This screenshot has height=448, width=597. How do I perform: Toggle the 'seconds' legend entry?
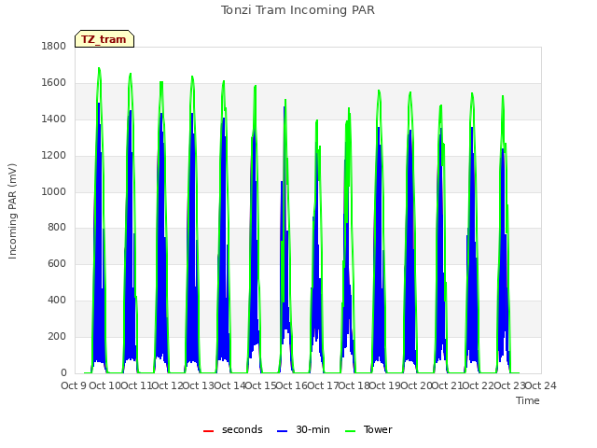click(233, 429)
